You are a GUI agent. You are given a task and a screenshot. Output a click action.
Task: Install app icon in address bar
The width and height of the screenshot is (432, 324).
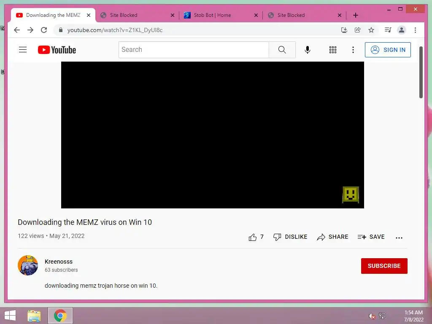click(344, 30)
